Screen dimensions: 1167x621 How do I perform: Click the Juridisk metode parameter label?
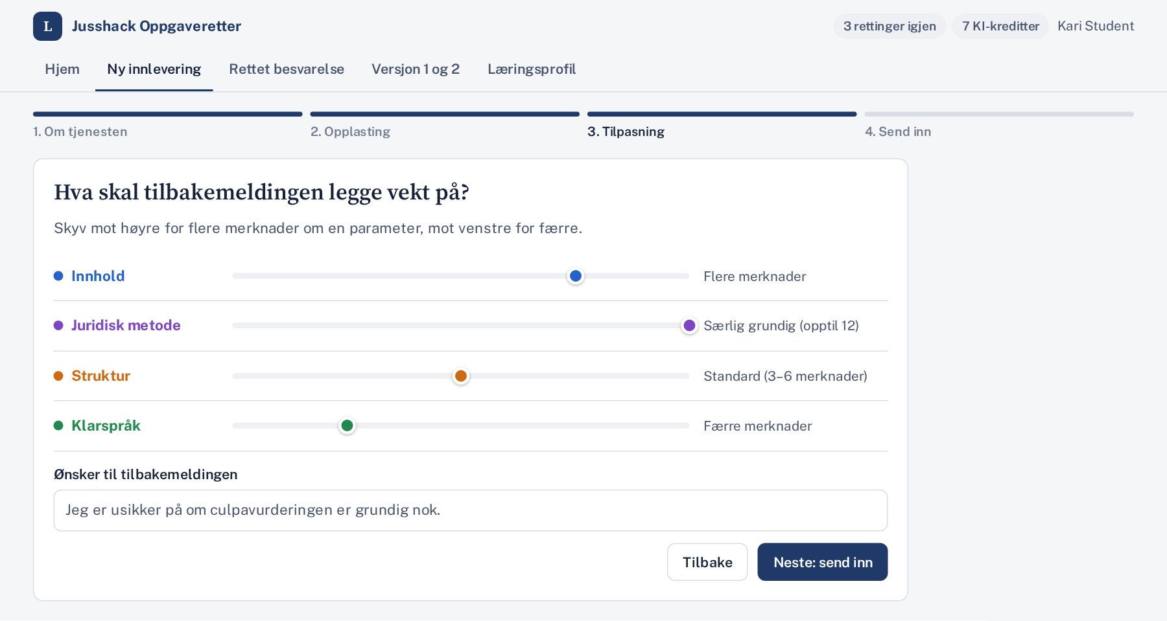[126, 325]
